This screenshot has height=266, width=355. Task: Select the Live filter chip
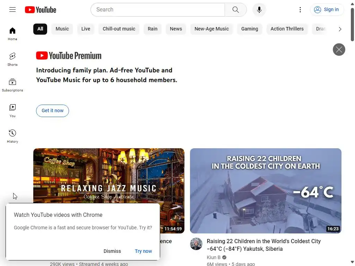point(86,29)
